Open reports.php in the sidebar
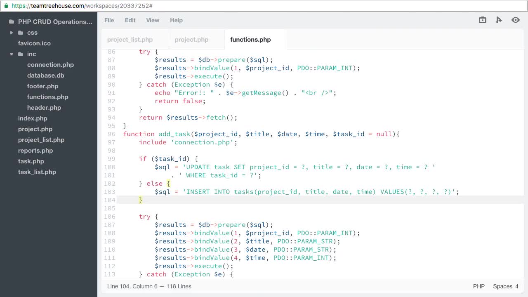The height and width of the screenshot is (297, 528). tap(35, 151)
